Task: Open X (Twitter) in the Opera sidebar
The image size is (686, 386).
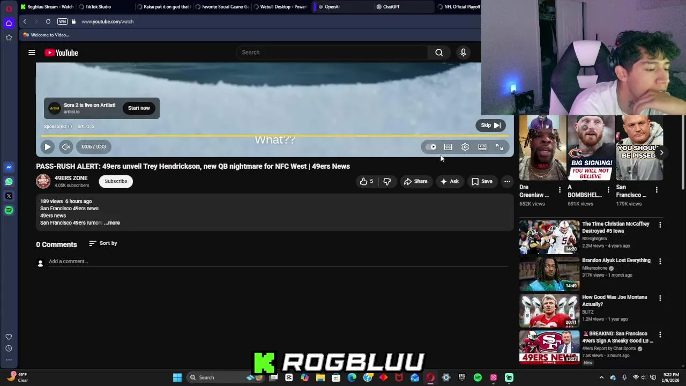Action: tap(9, 196)
